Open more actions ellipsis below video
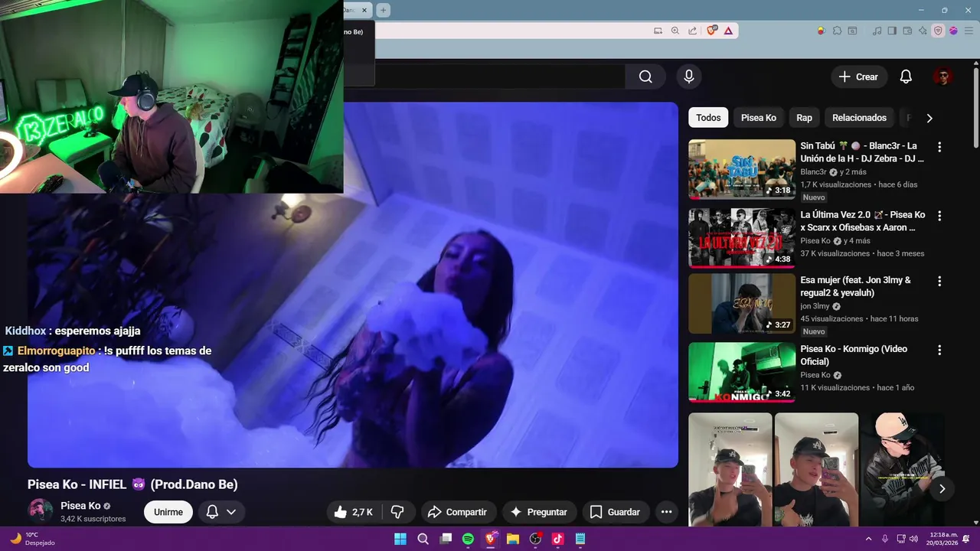 click(x=666, y=512)
